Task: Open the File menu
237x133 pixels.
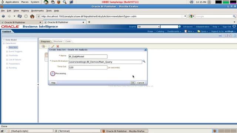Action: (3, 11)
